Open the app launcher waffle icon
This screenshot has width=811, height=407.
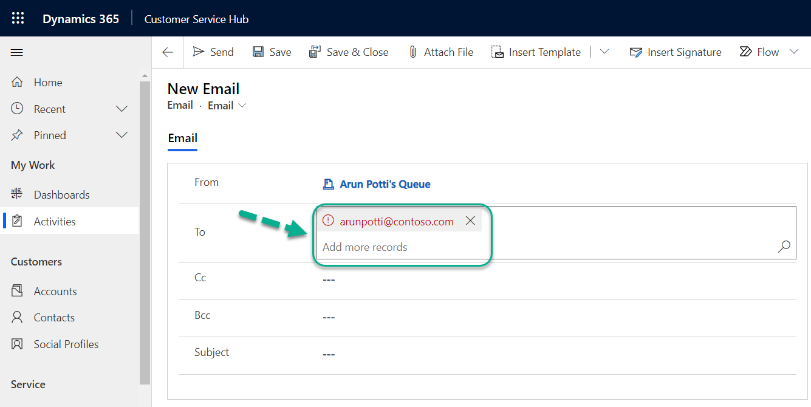click(18, 18)
